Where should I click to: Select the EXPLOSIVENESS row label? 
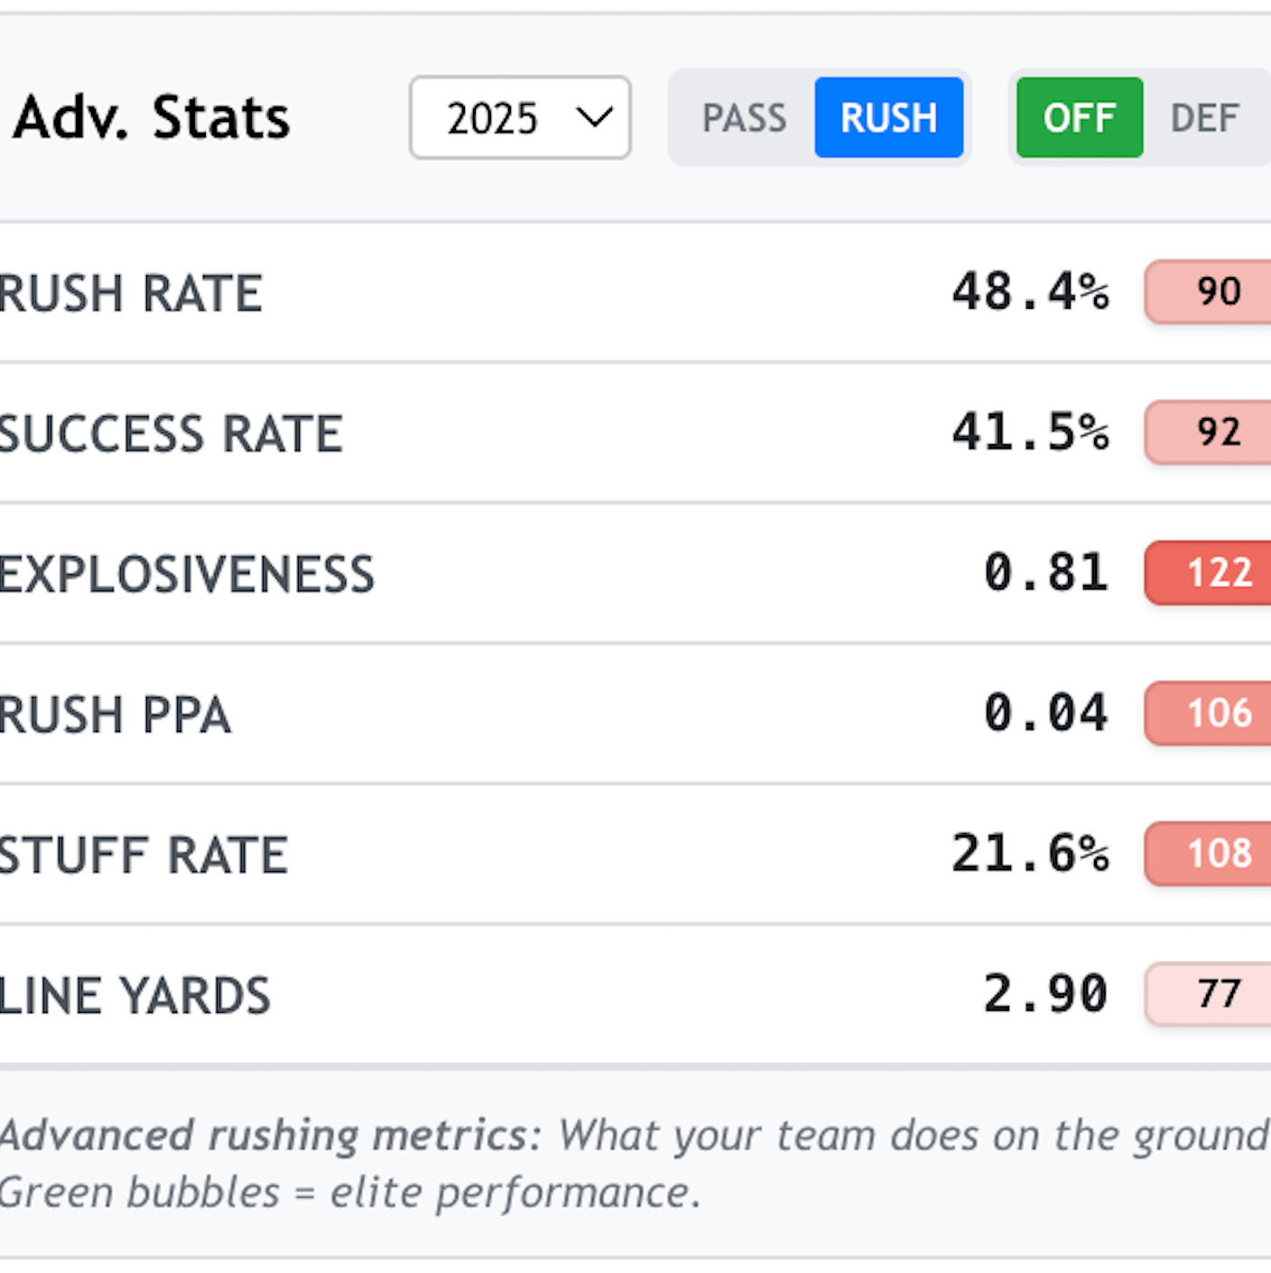pyautogui.click(x=187, y=574)
